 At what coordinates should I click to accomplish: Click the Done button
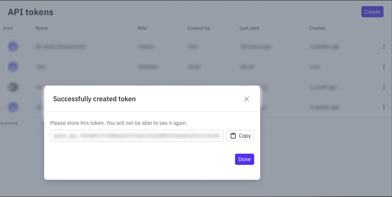coord(244,159)
